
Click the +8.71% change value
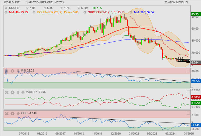click(x=97, y=8)
